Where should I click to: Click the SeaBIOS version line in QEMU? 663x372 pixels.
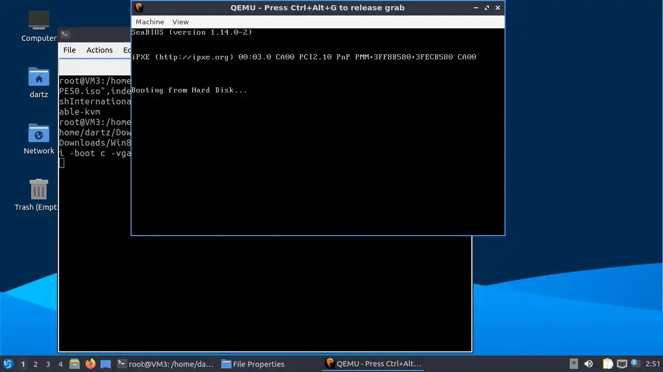192,32
